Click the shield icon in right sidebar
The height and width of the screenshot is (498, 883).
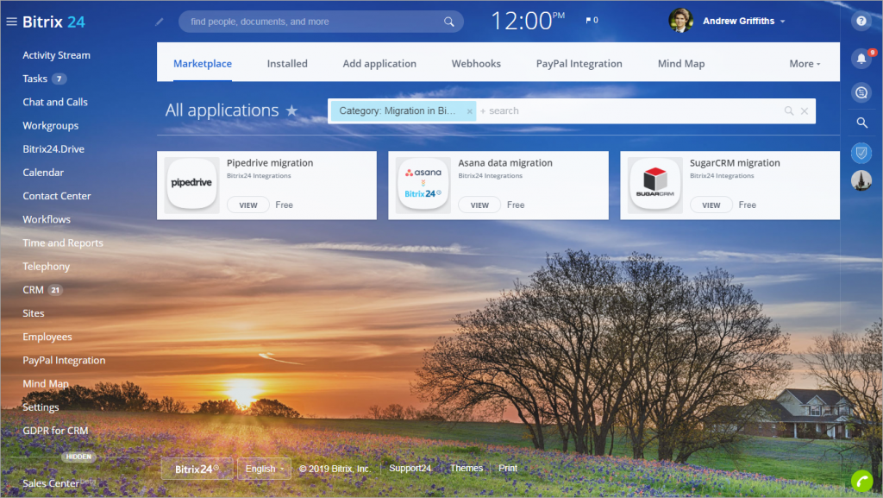[861, 152]
